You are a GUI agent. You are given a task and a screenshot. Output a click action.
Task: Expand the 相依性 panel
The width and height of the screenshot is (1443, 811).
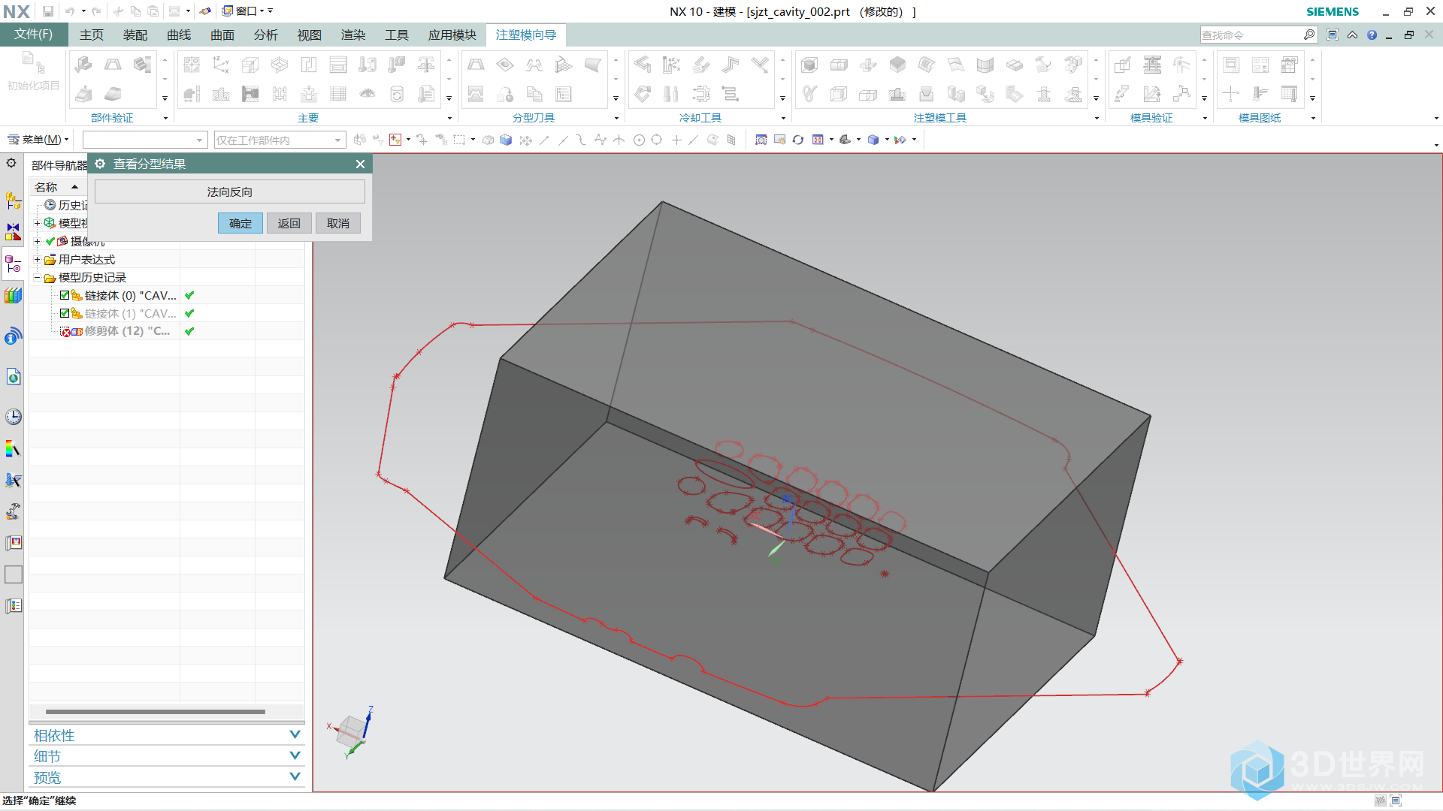[295, 734]
